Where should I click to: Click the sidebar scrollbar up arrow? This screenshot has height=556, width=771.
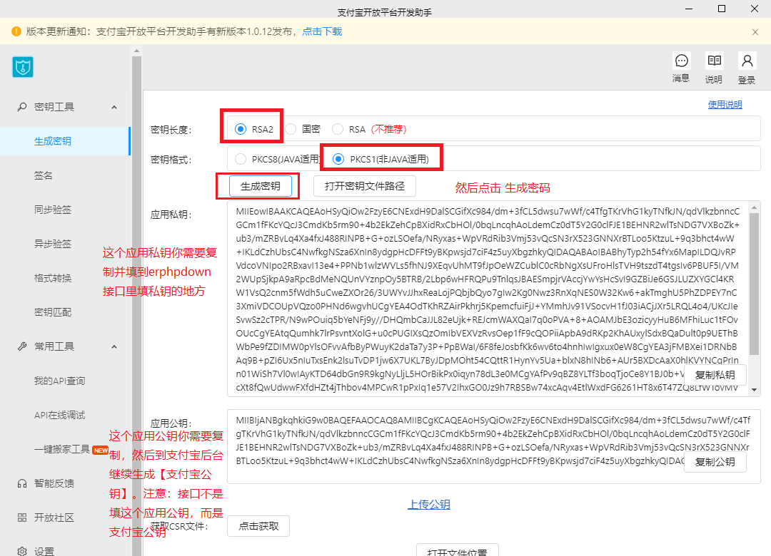[x=136, y=51]
